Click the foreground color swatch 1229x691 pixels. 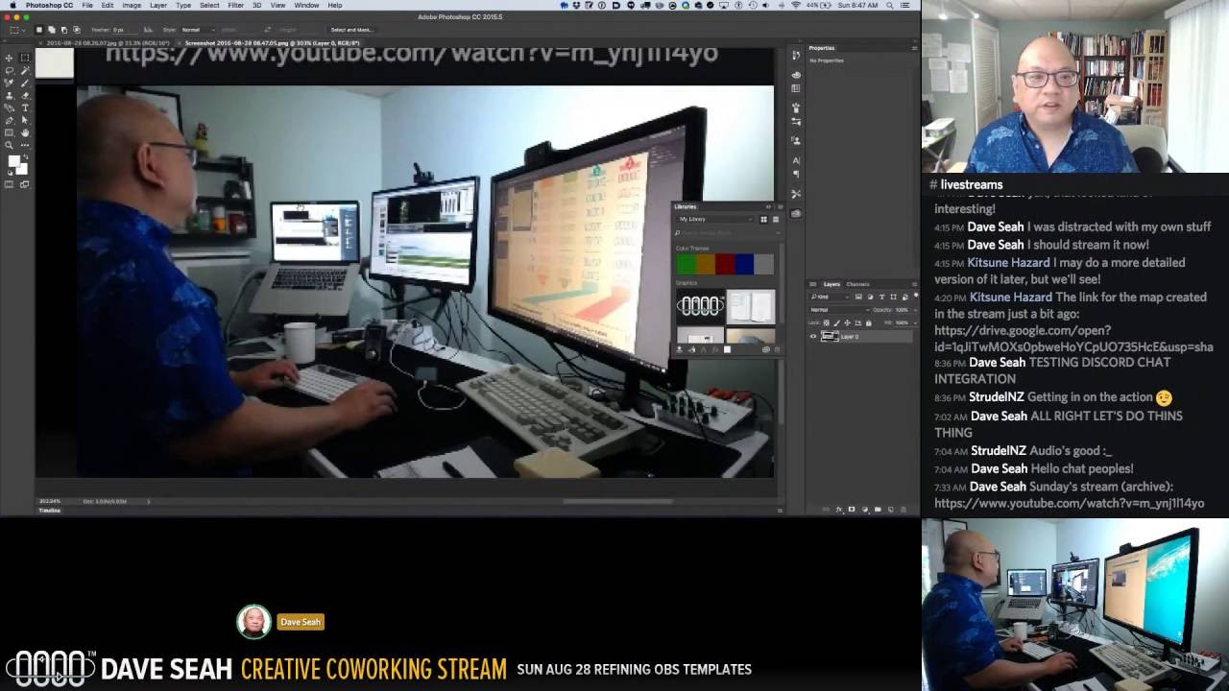(x=13, y=161)
